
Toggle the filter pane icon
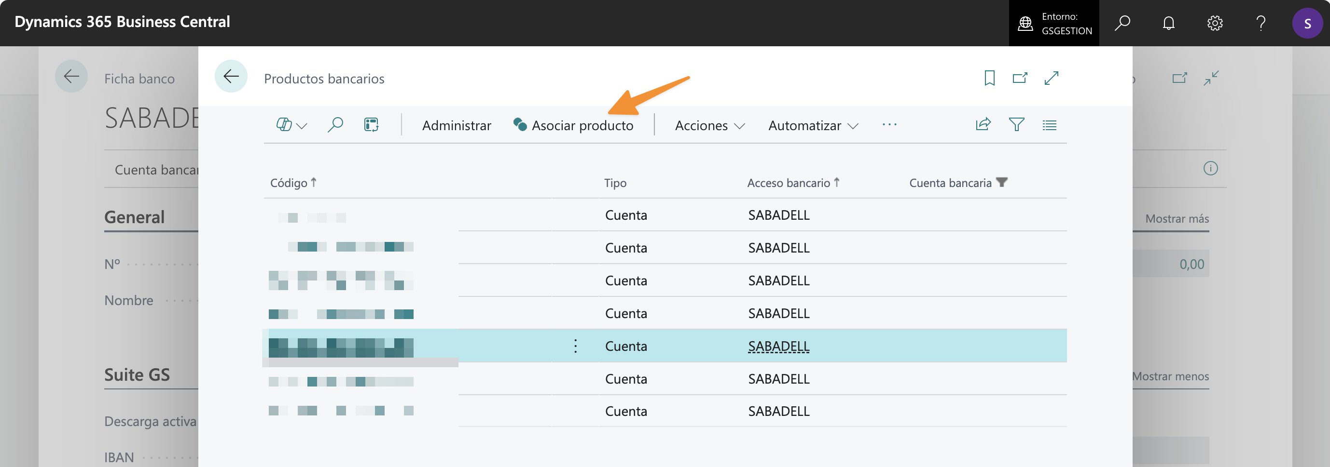1016,125
